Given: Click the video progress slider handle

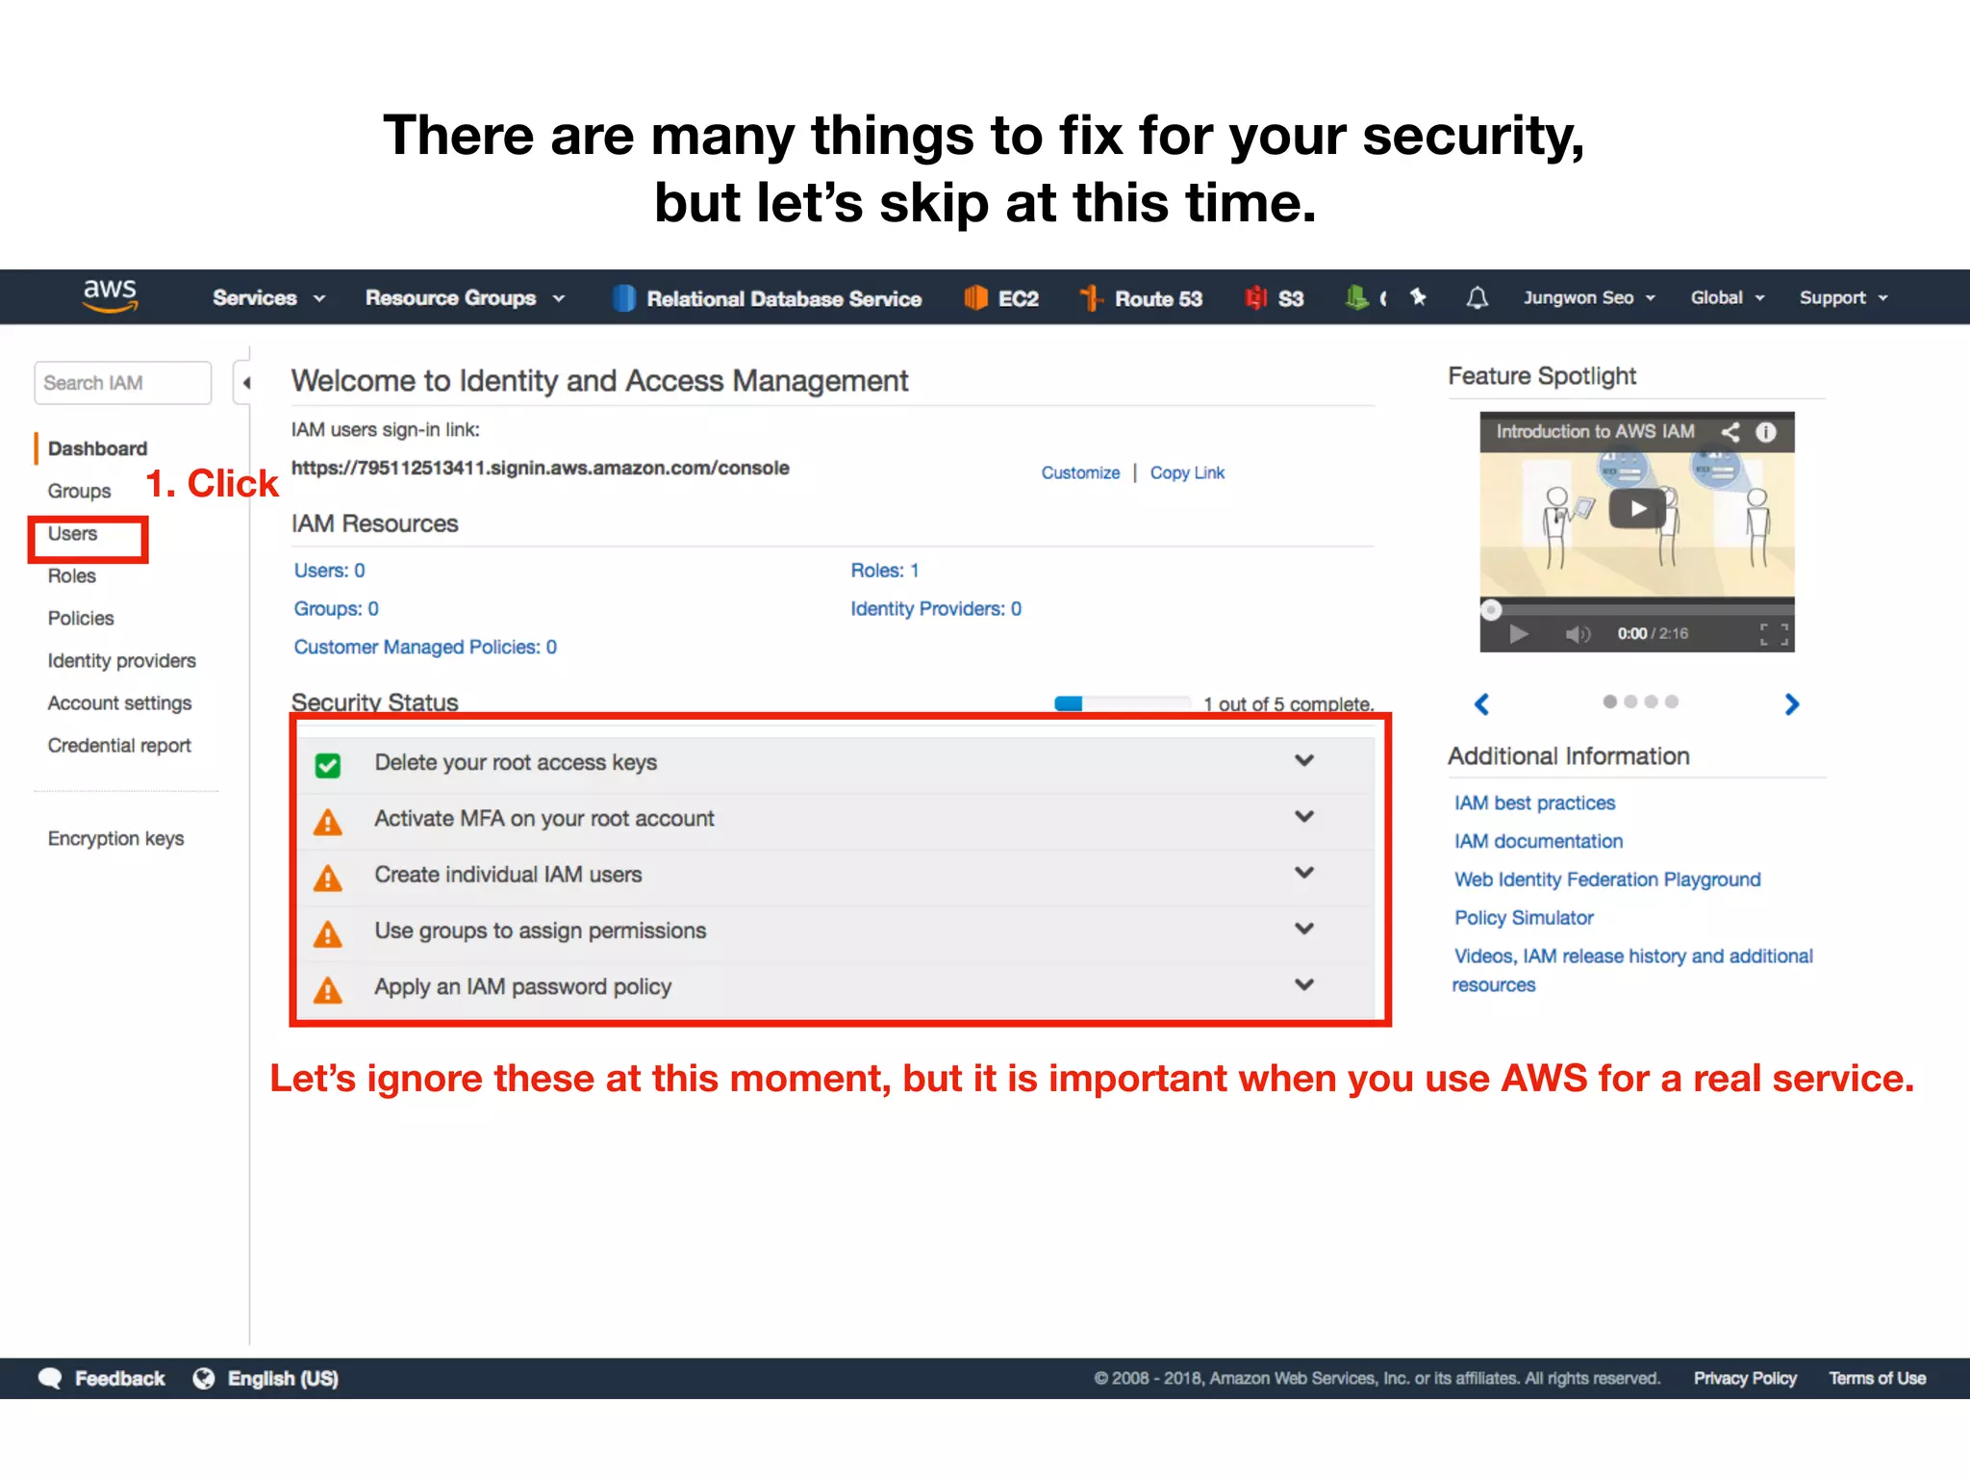Looking at the screenshot, I should pos(1491,609).
